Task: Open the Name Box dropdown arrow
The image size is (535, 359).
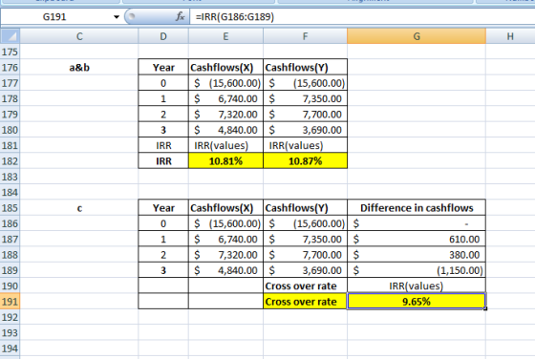Action: 117,16
